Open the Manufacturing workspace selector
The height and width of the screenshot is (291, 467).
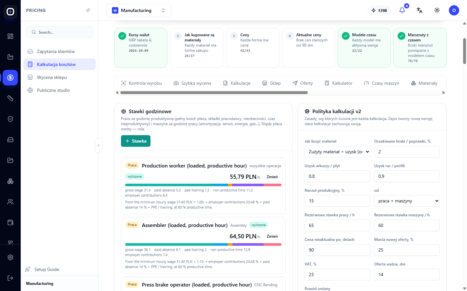139,10
